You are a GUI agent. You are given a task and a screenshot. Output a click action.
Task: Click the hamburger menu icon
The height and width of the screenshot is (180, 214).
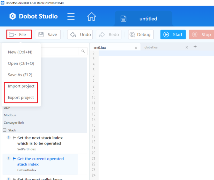pos(71,16)
